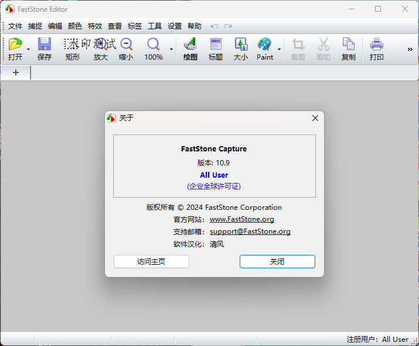Click the 软件汉化: 清风 text
The height and width of the screenshot is (346, 419).
[199, 244]
